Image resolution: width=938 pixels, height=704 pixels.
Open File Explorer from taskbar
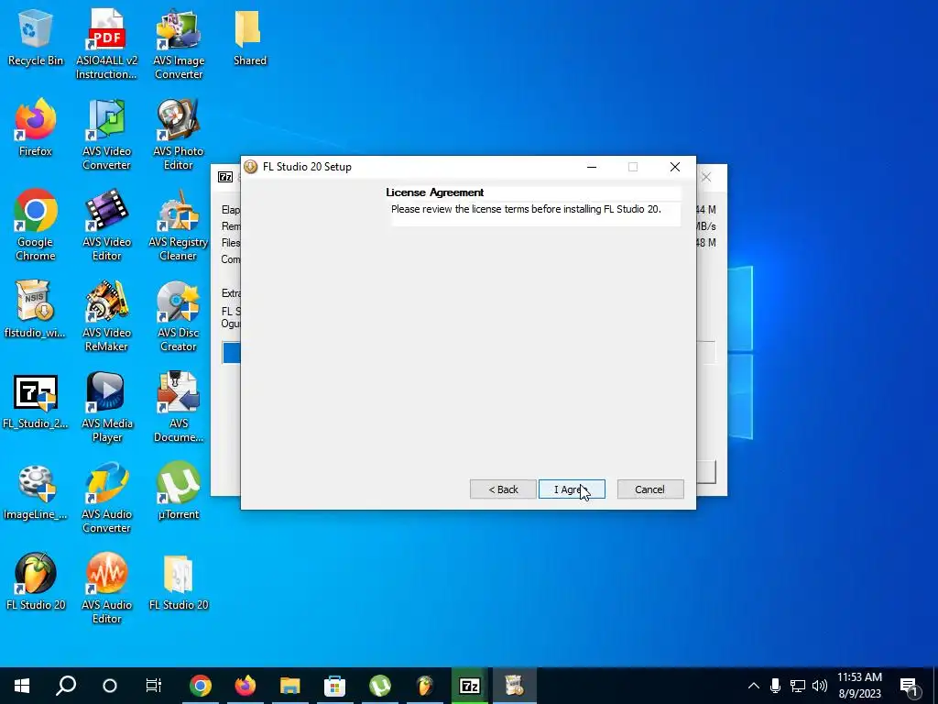click(x=290, y=686)
